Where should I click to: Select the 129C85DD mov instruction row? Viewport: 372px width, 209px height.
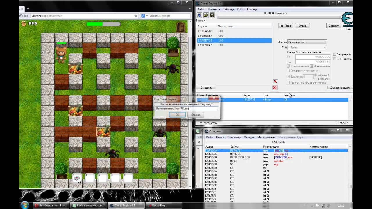tap(276, 154)
